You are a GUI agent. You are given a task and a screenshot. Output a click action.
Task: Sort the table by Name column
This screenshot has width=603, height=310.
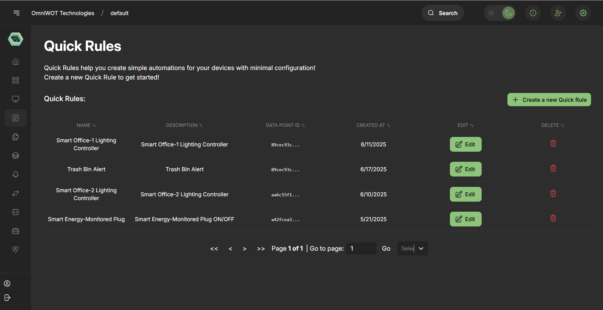coord(86,125)
